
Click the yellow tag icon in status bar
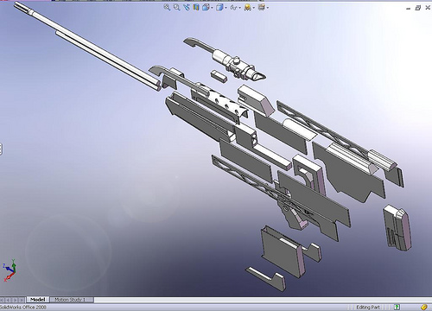point(423,308)
